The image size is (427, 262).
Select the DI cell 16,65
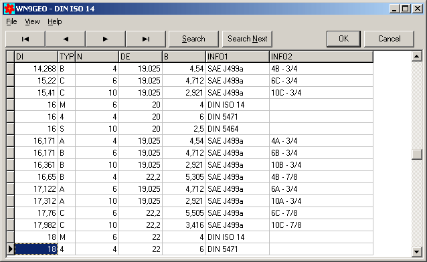coord(36,177)
